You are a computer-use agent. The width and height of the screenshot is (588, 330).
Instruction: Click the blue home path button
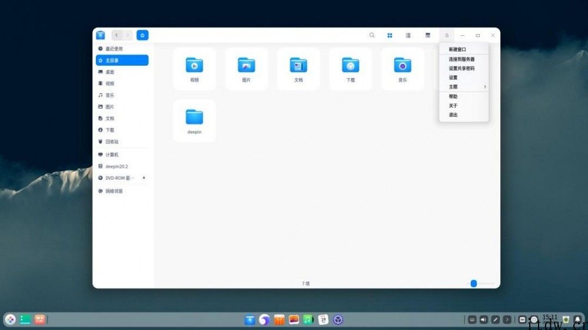[142, 35]
